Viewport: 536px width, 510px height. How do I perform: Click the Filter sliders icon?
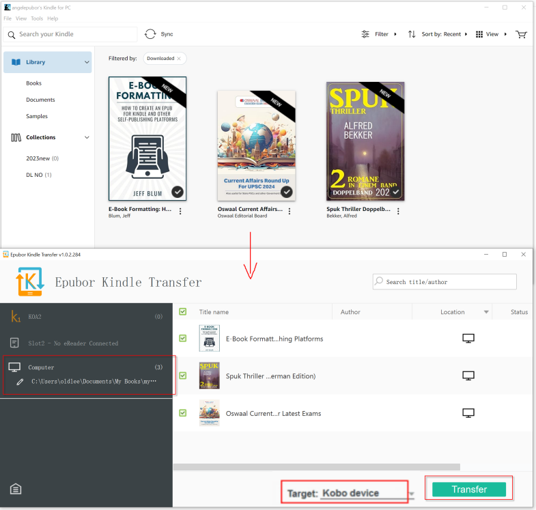pos(365,34)
